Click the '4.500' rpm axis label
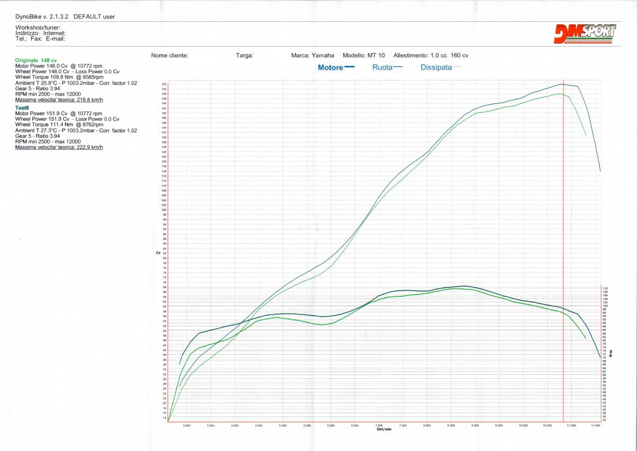 point(259,426)
